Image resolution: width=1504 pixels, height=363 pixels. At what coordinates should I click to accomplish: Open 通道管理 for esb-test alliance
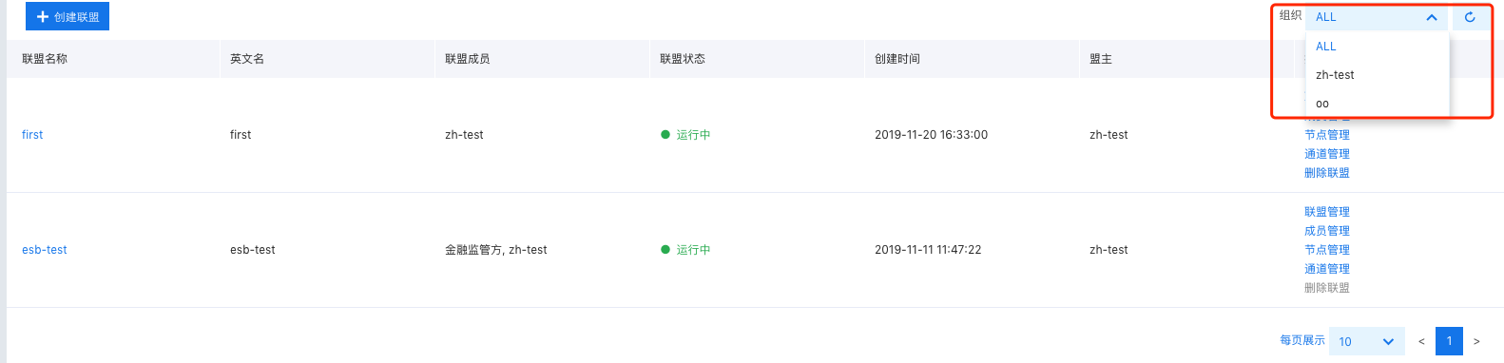click(1327, 269)
